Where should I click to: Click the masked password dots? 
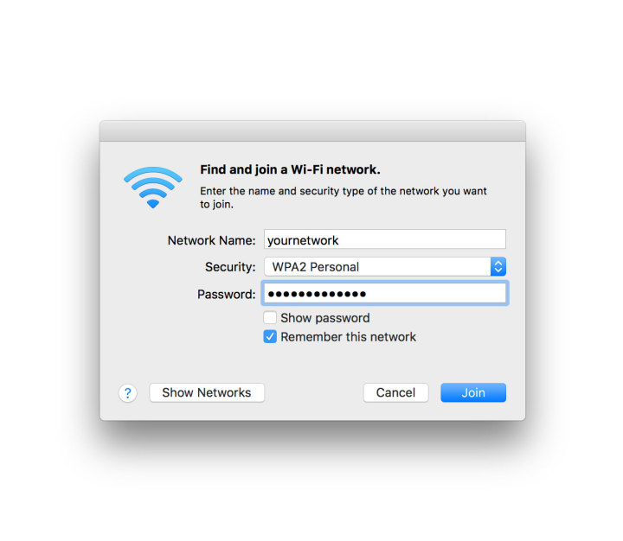[x=317, y=294]
